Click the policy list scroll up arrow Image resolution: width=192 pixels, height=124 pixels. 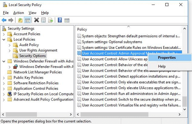[x=185, y=29]
